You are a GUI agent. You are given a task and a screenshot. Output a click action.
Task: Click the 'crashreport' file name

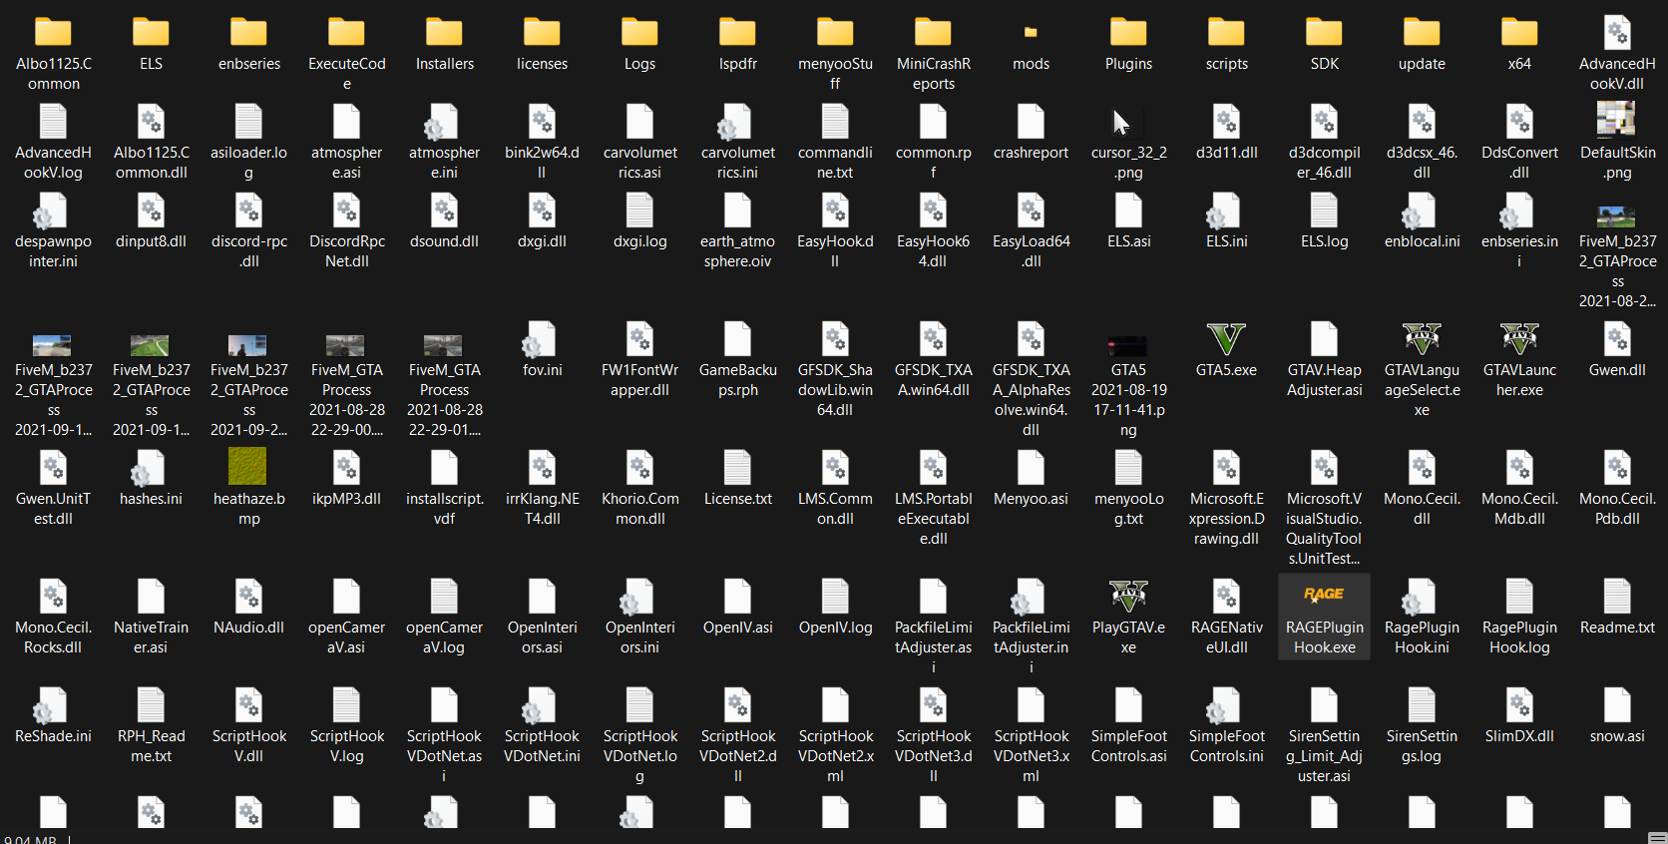pos(1032,153)
